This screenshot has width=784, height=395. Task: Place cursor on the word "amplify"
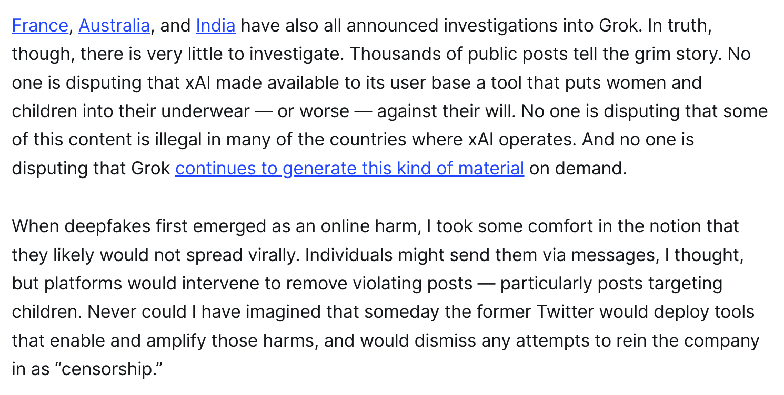[177, 341]
